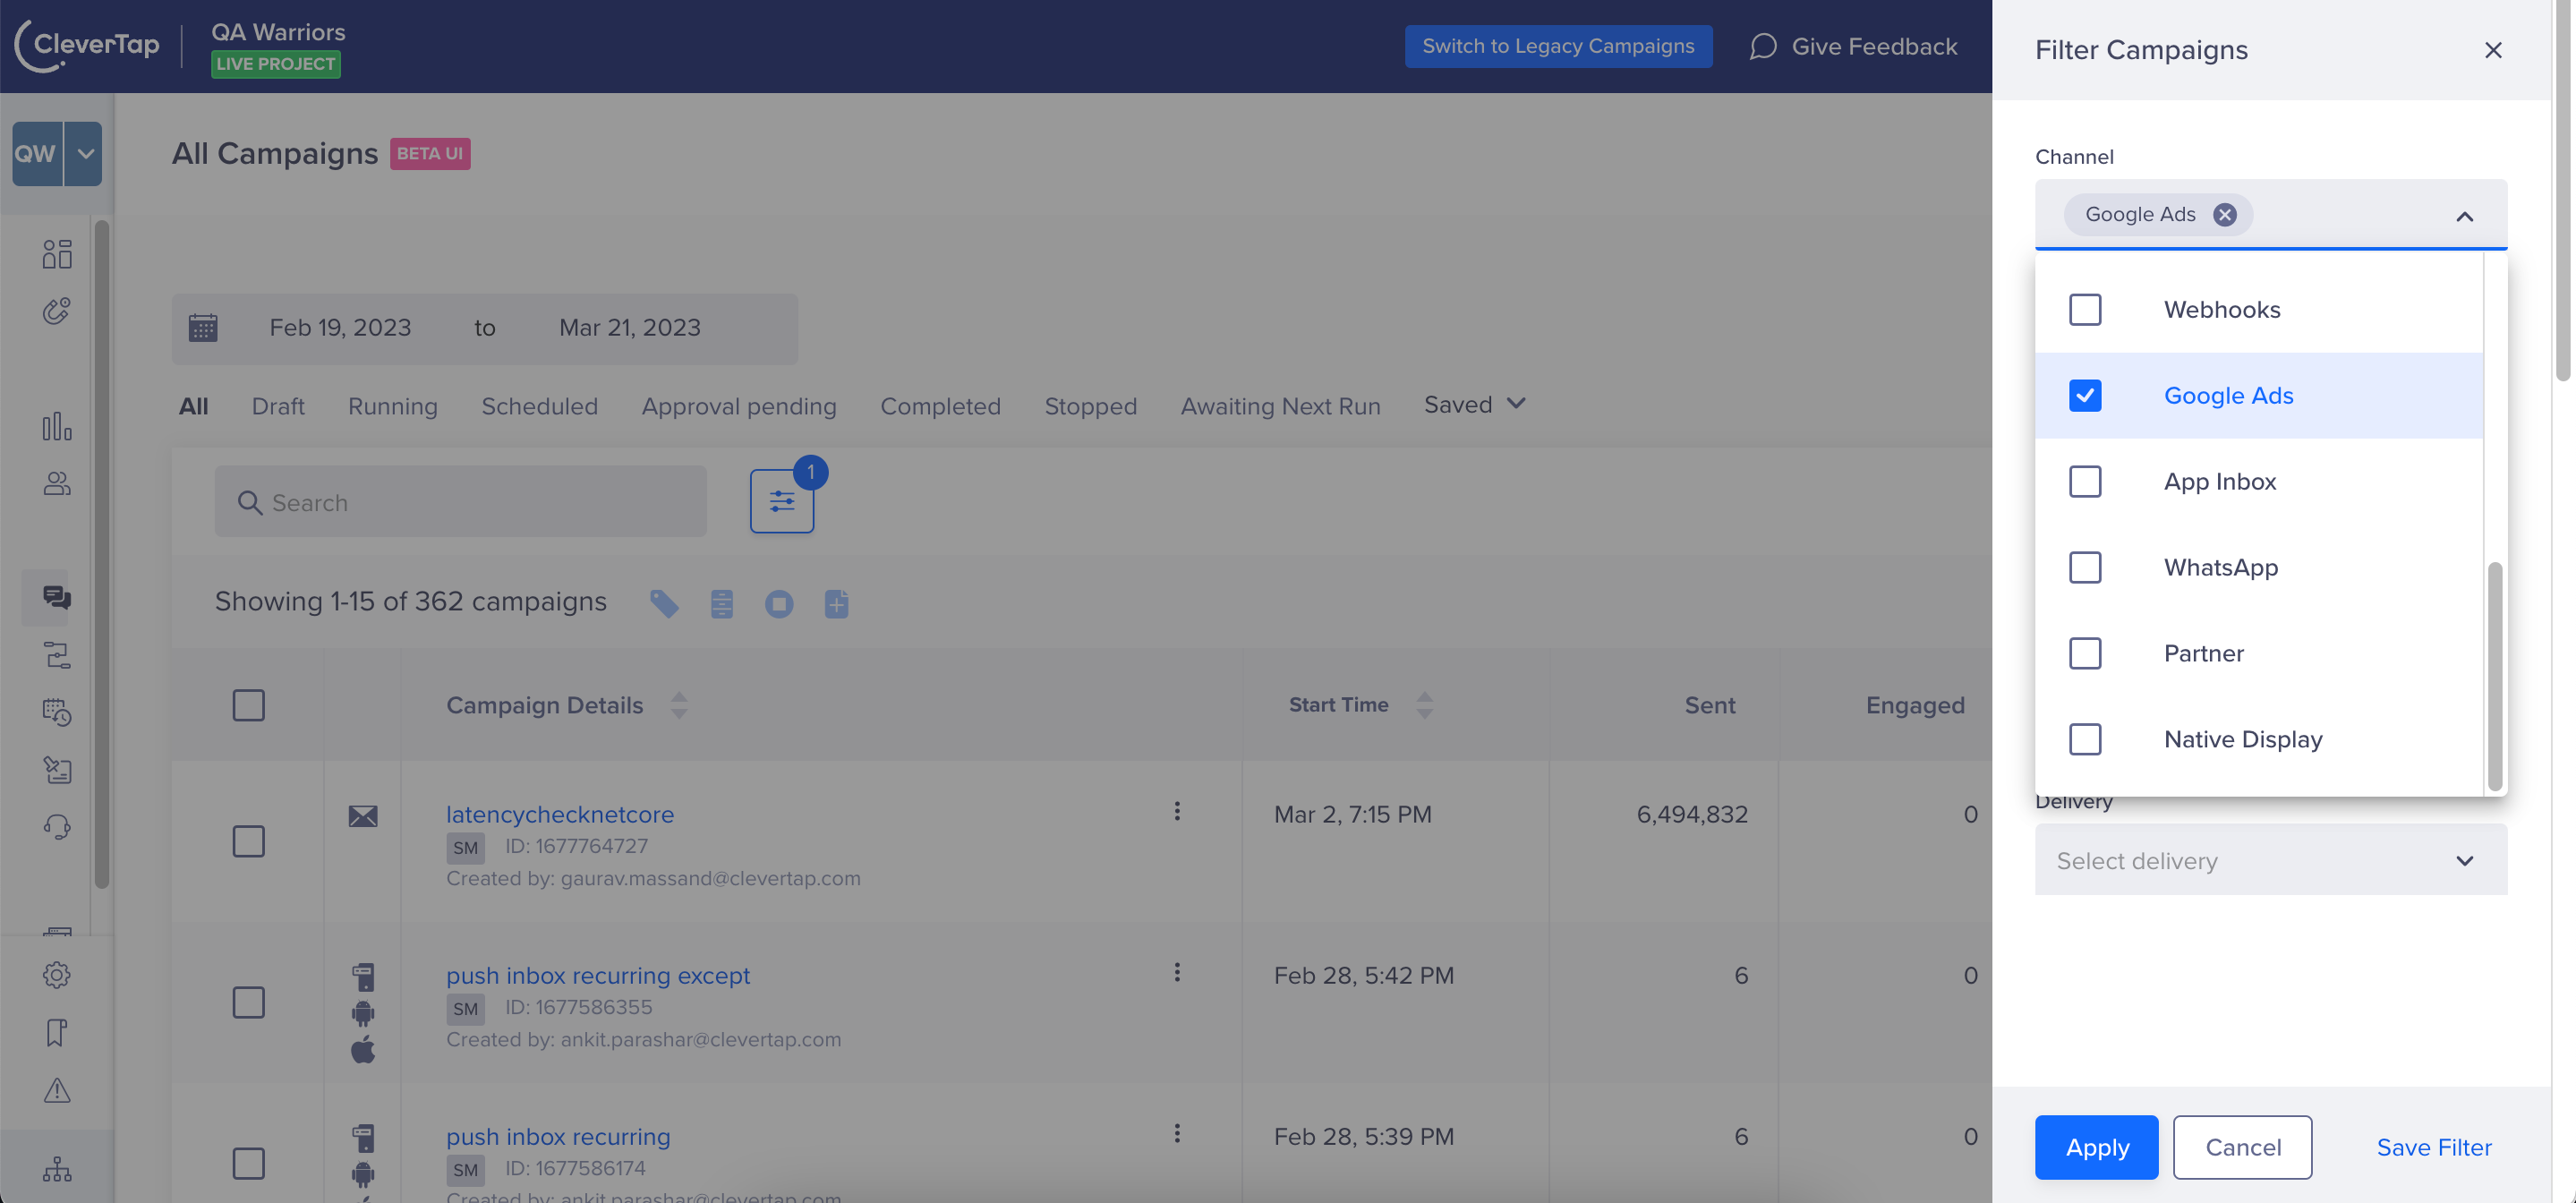Viewport: 2576px width, 1203px height.
Task: Switch to the Completed tab
Action: tap(940, 406)
